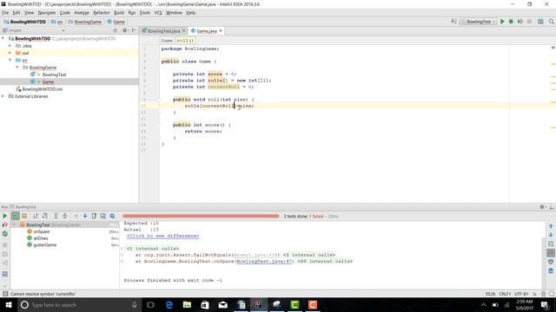Open File Explorer from taskbar

[x=187, y=304]
